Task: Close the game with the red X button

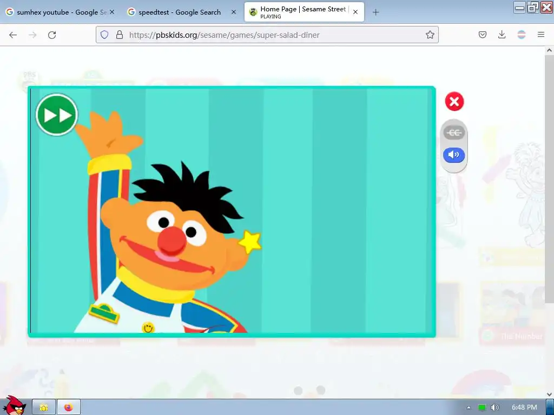Action: coord(454,102)
